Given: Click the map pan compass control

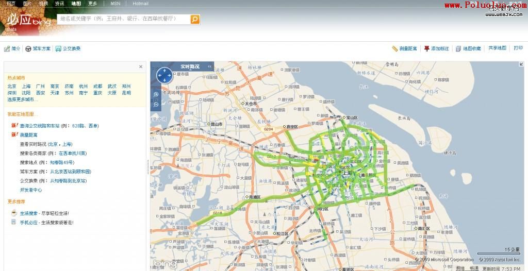Looking at the screenshot, I should [x=164, y=75].
